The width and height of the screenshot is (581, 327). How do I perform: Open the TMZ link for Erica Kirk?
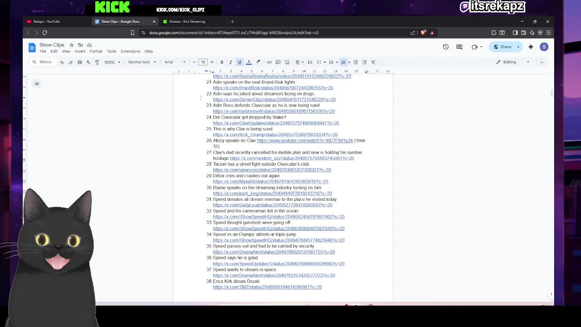click(x=267, y=287)
